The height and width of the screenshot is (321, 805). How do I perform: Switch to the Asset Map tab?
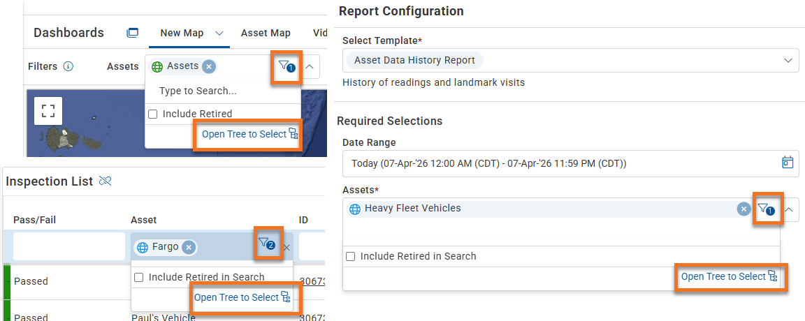pos(266,33)
